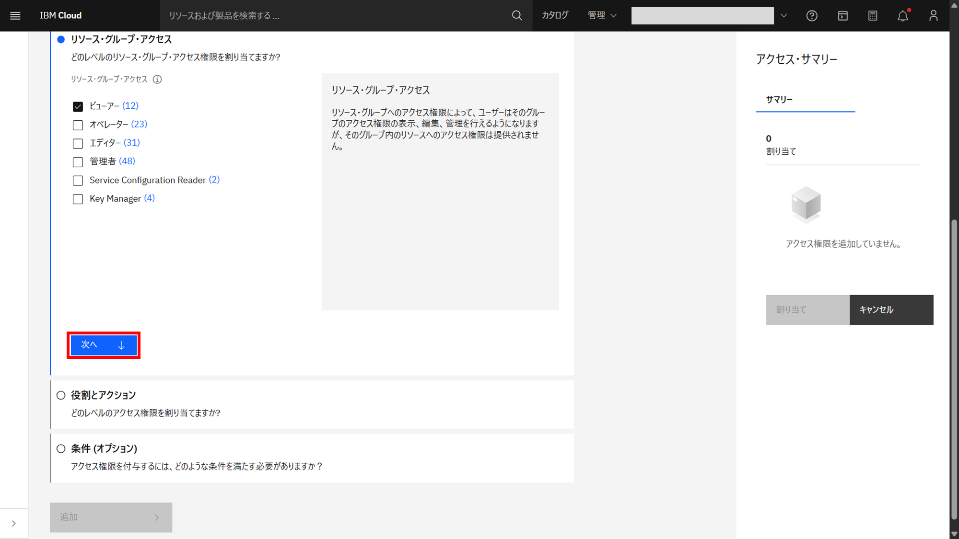Open notifications bell icon
The height and width of the screenshot is (539, 959).
(902, 16)
